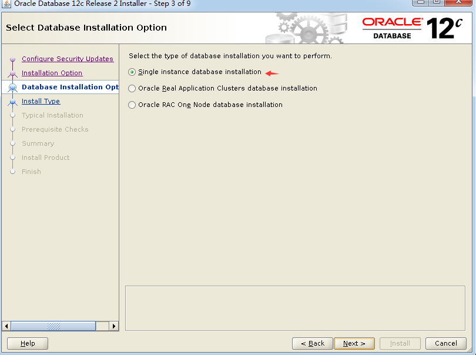The image size is (476, 355).
Task: Go to the Install Type step link
Action: pyautogui.click(x=41, y=101)
